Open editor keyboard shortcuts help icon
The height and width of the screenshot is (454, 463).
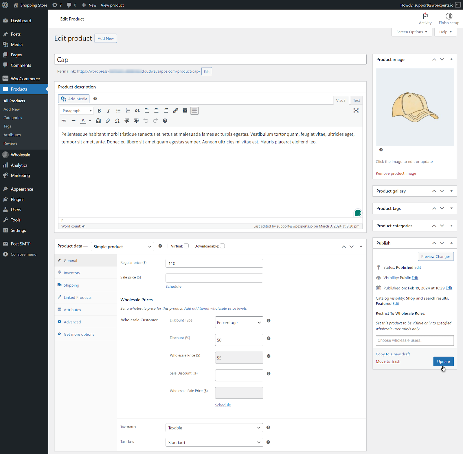coord(165,121)
